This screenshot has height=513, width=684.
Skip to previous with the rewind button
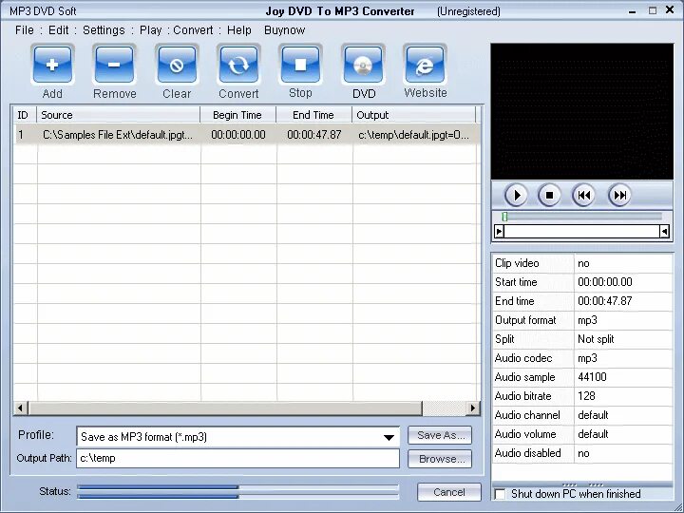(583, 195)
